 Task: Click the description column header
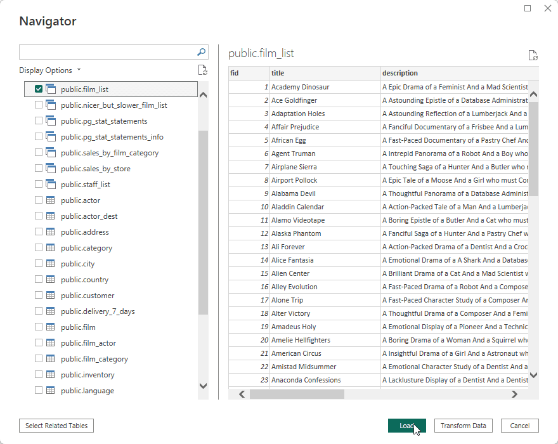point(459,73)
